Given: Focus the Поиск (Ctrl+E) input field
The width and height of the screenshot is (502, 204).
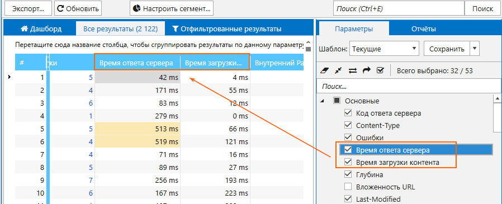Looking at the screenshot, I should click(399, 8).
